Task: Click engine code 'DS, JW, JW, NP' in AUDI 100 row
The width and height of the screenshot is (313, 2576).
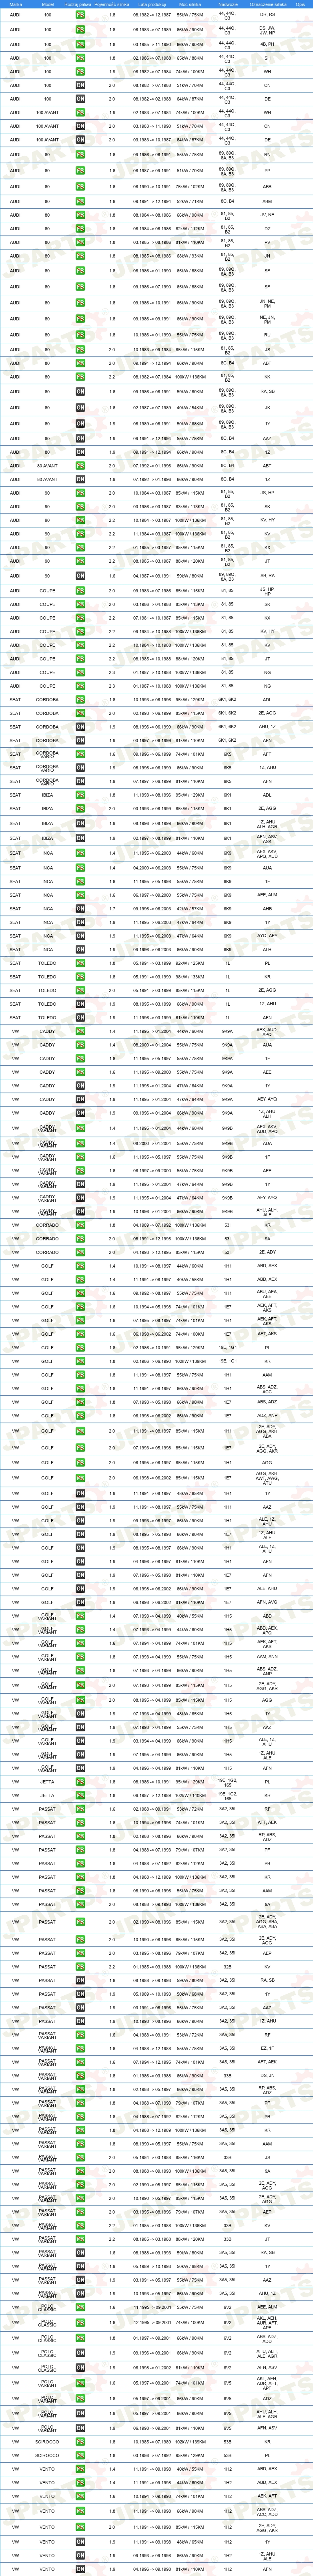Action: click(267, 30)
